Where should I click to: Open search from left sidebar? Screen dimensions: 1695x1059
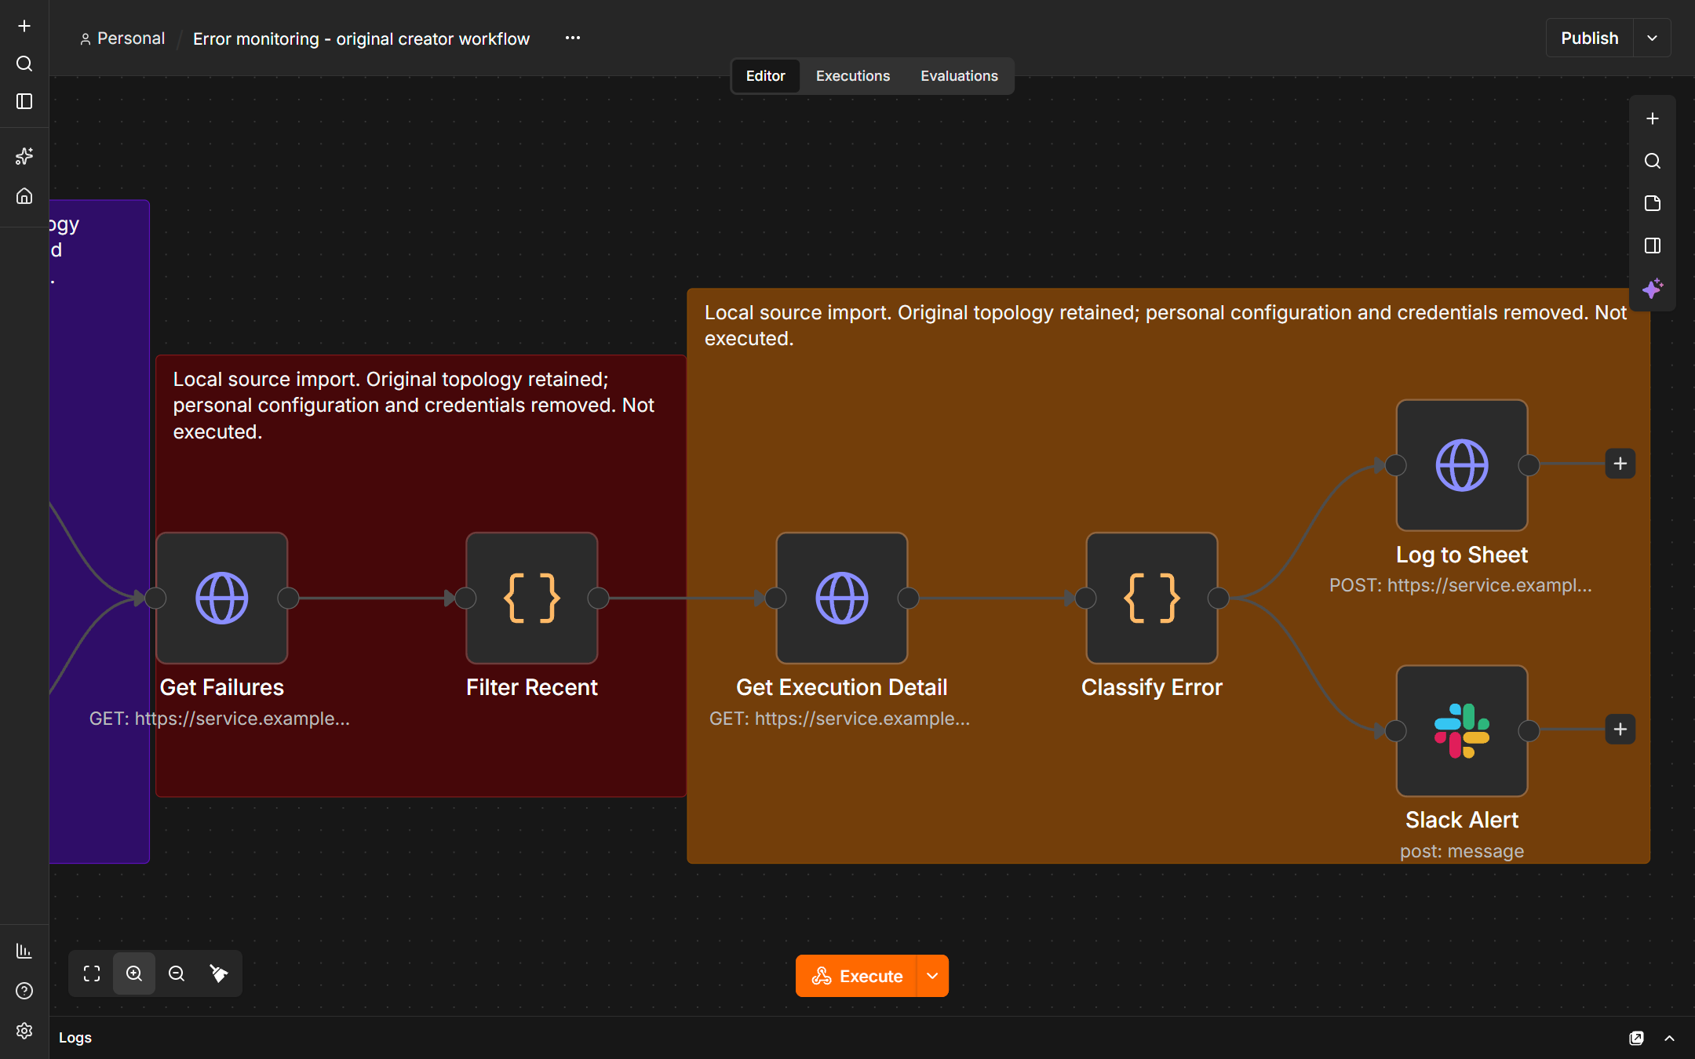24,64
